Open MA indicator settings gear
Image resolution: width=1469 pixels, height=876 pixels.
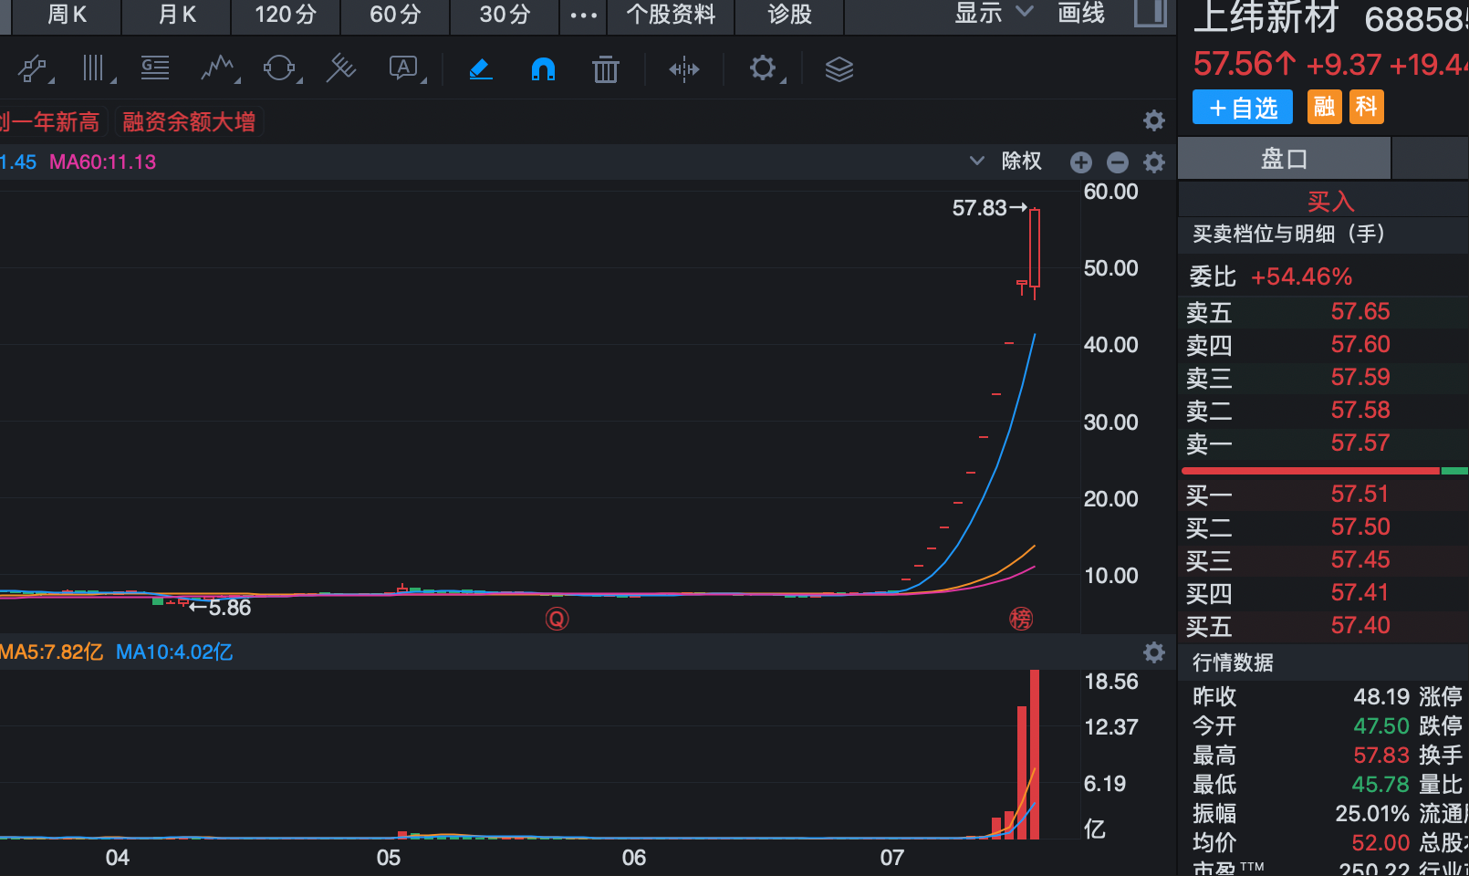pyautogui.click(x=1154, y=162)
